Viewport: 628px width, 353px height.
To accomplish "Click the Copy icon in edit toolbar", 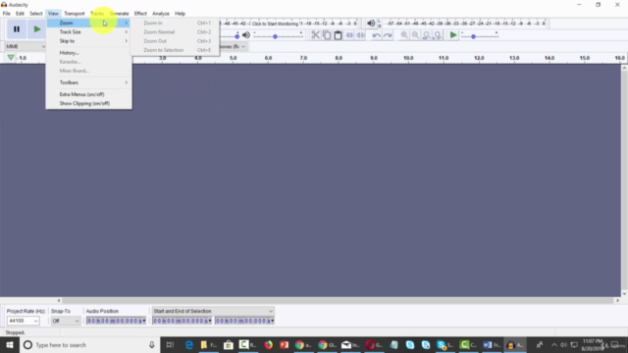I will 327,35.
